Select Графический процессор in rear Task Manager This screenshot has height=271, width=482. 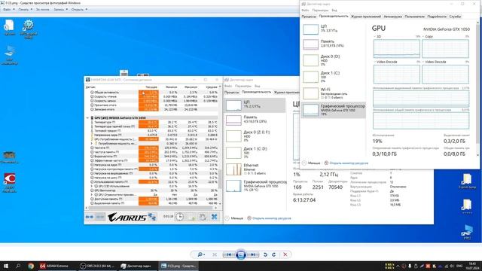coord(255,186)
